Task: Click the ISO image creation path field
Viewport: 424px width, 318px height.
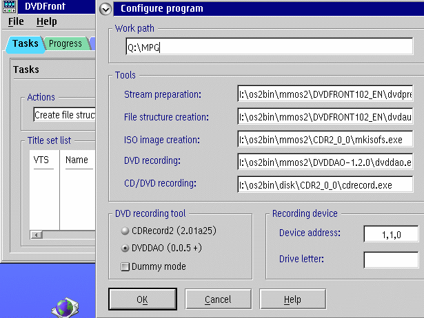Action: pyautogui.click(x=325, y=139)
